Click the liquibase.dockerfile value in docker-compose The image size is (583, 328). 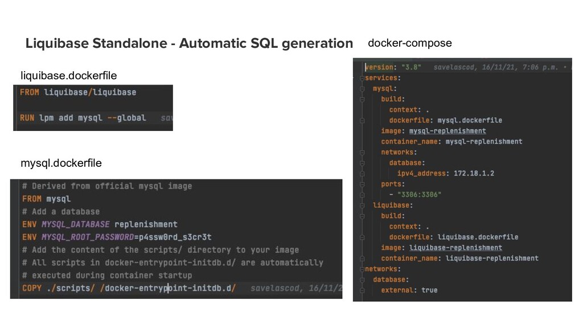point(478,237)
